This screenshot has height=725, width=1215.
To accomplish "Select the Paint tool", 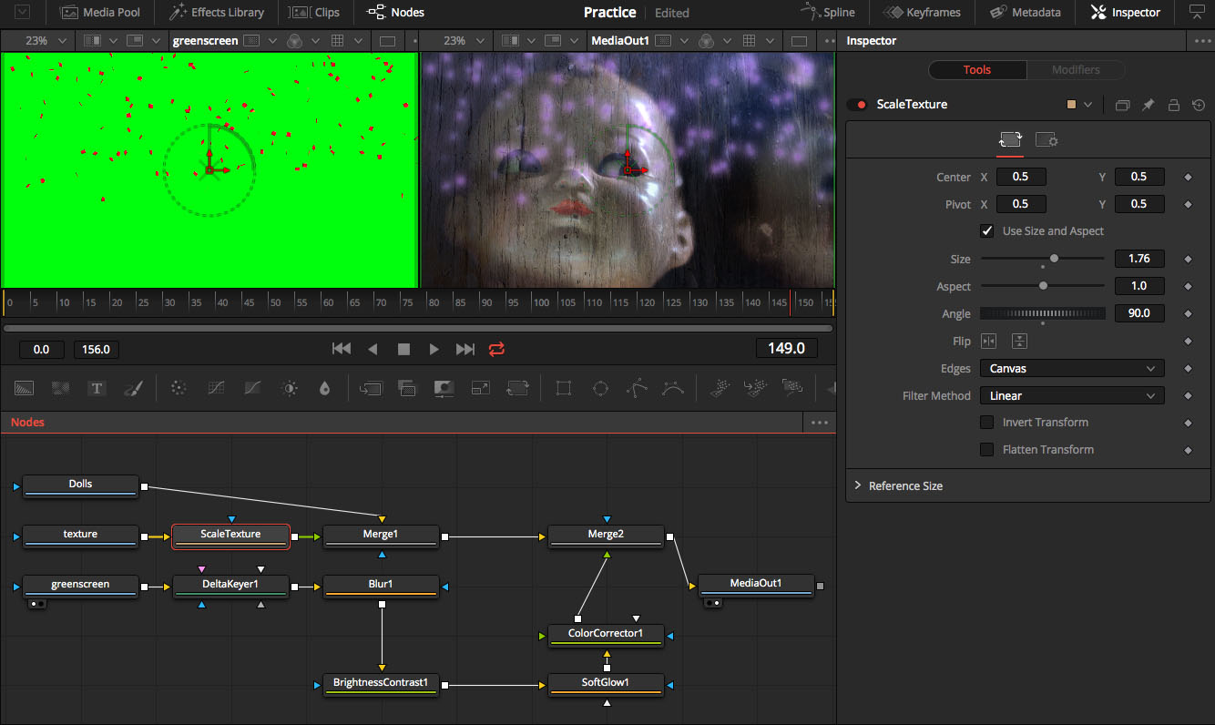I will coord(133,387).
